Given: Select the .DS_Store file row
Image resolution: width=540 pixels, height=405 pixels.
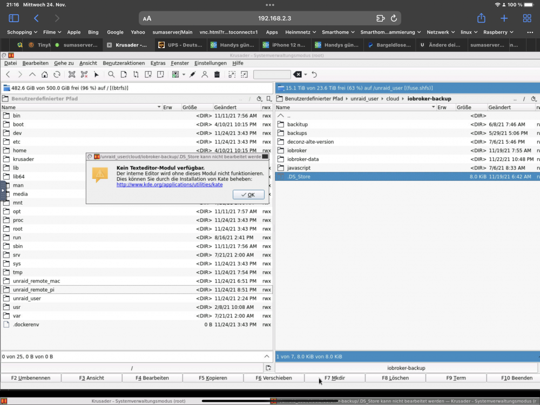Looking at the screenshot, I should point(407,177).
